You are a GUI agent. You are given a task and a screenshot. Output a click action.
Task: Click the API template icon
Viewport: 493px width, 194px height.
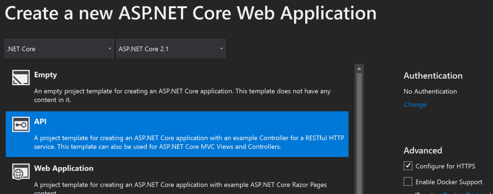click(21, 124)
